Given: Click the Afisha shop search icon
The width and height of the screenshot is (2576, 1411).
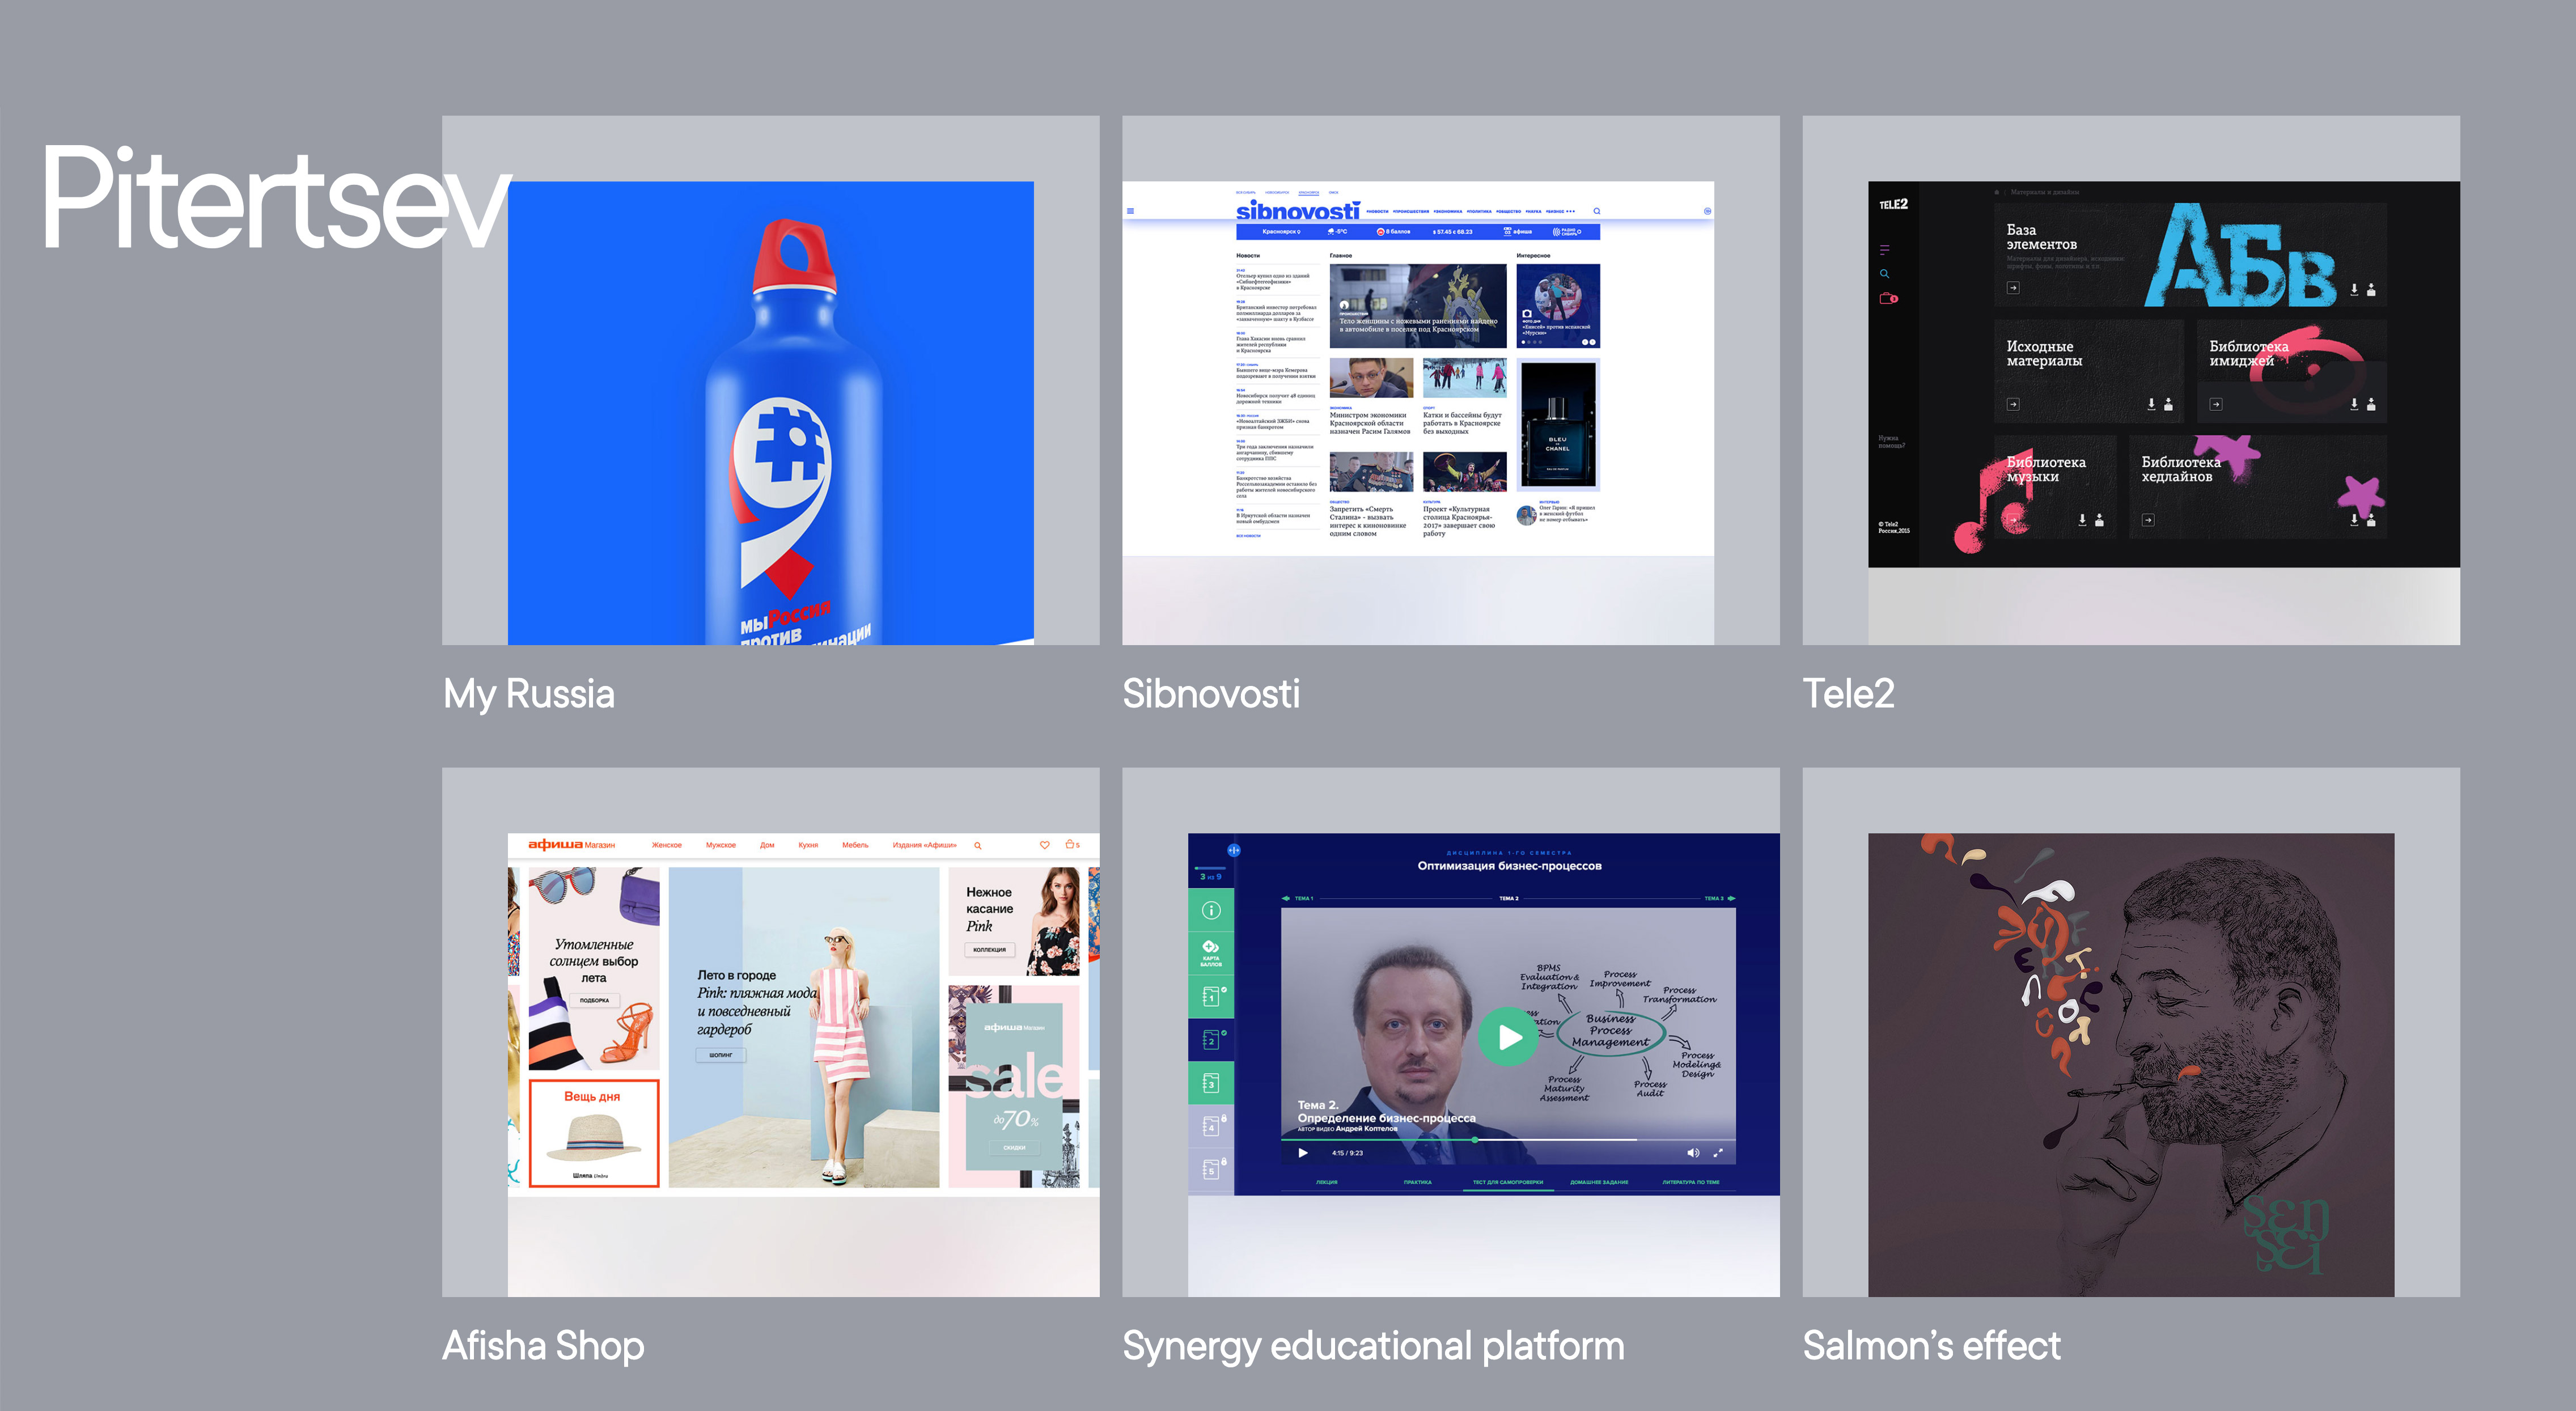Looking at the screenshot, I should click(x=978, y=846).
